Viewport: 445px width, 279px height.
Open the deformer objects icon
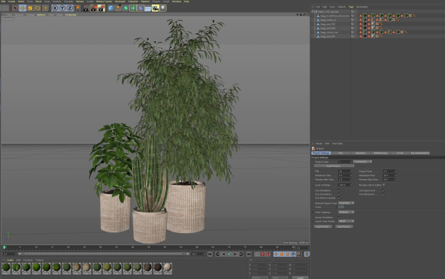[x=140, y=8]
